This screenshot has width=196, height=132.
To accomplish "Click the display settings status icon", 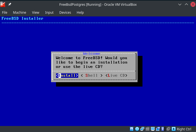I will (153, 129).
